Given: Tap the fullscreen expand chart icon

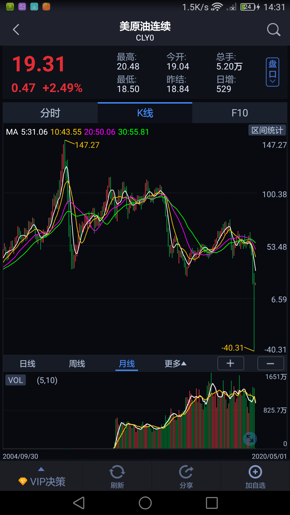Looking at the screenshot, I should [x=250, y=439].
